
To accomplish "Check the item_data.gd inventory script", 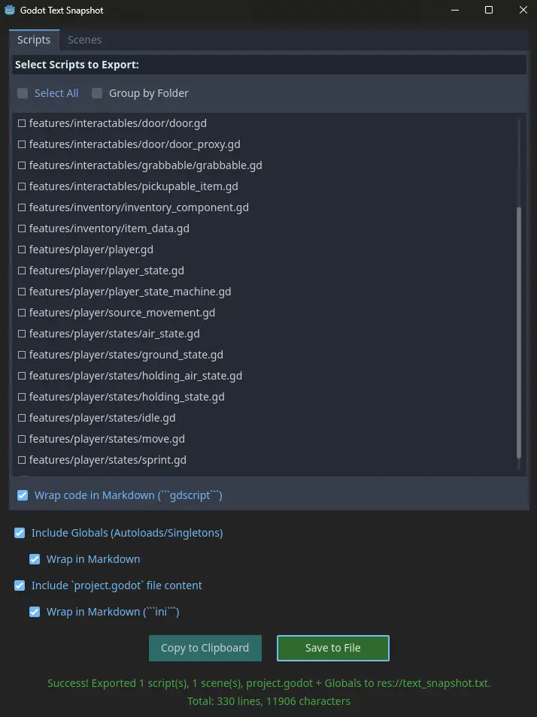I will [x=22, y=228].
